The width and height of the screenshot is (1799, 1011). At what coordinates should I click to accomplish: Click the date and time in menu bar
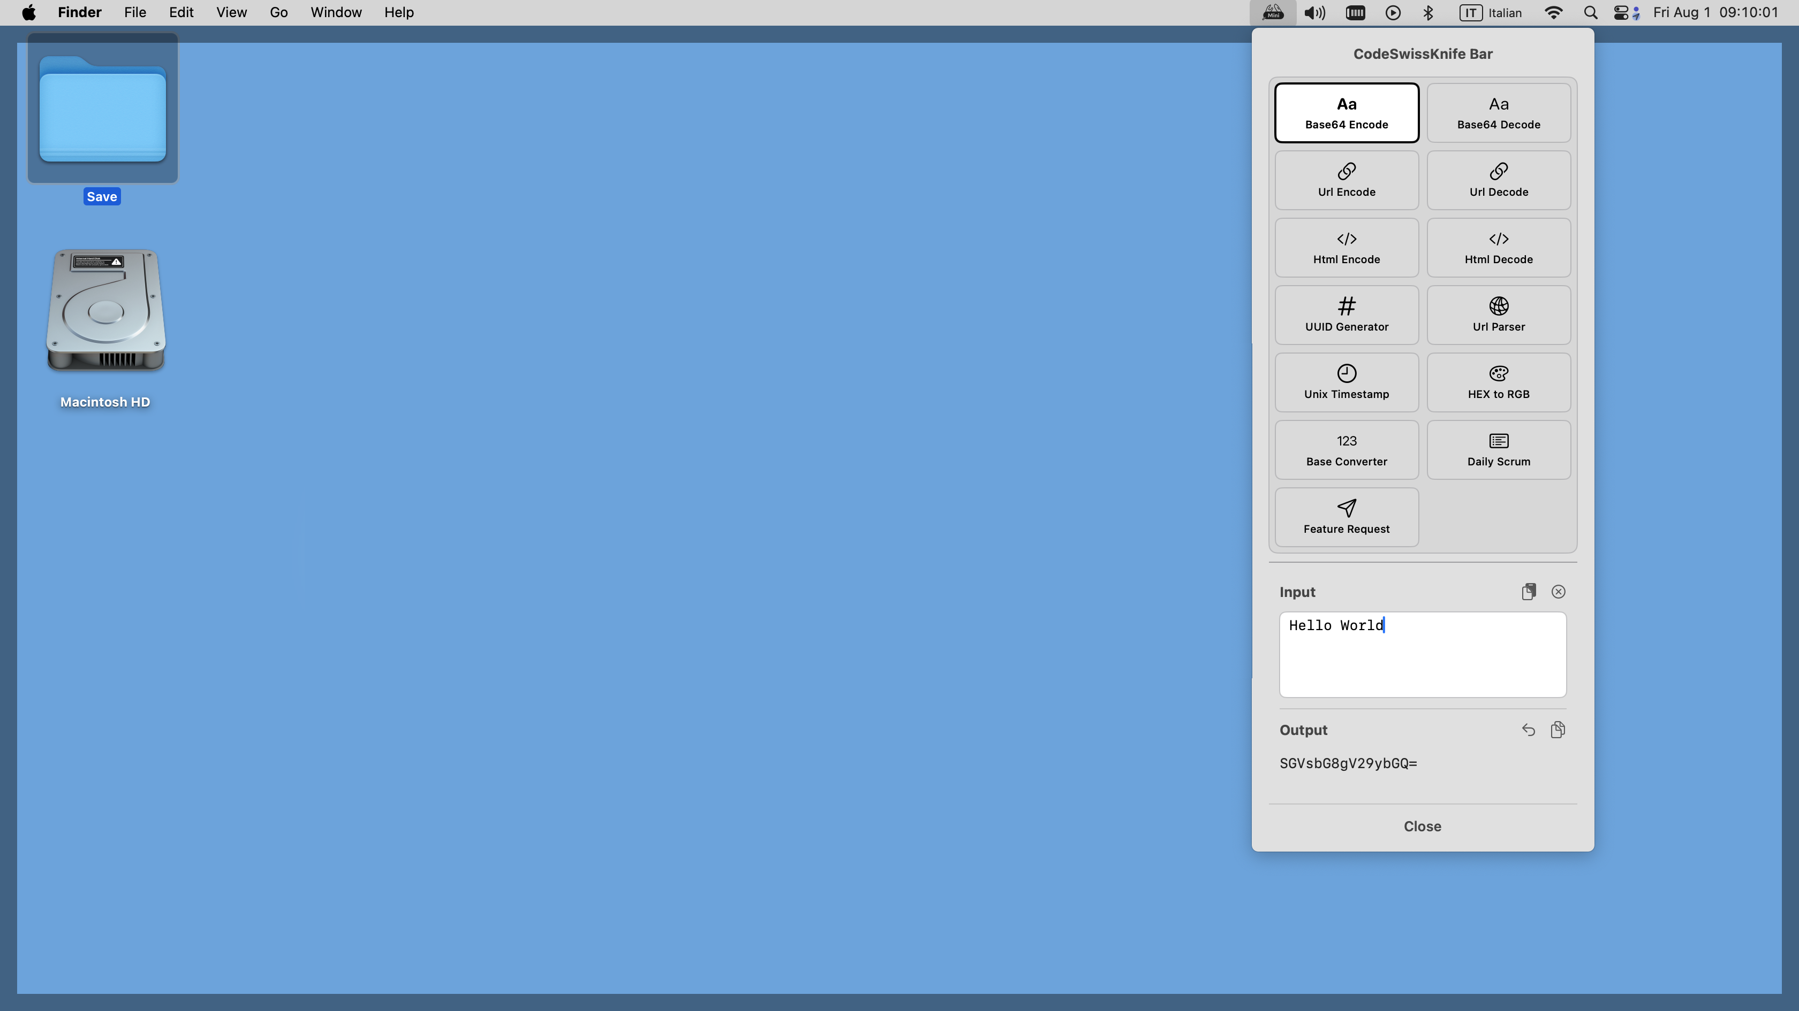tap(1715, 12)
